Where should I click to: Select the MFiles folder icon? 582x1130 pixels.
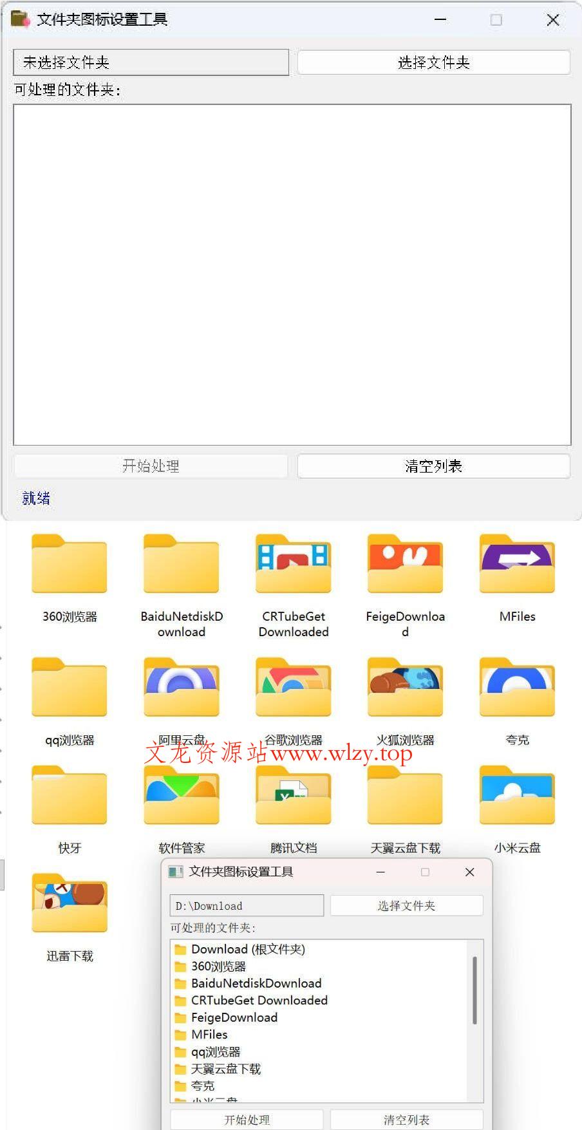518,564
